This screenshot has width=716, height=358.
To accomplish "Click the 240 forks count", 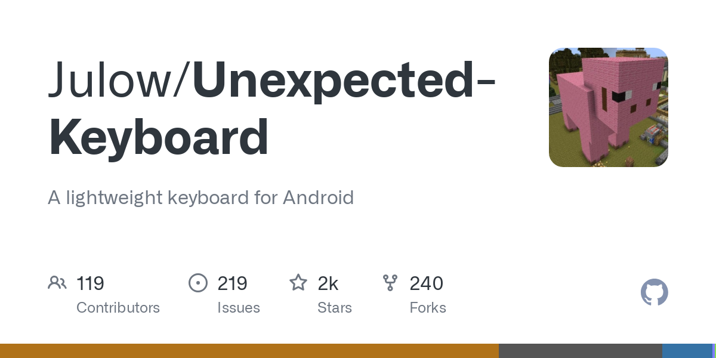I will pos(426,283).
